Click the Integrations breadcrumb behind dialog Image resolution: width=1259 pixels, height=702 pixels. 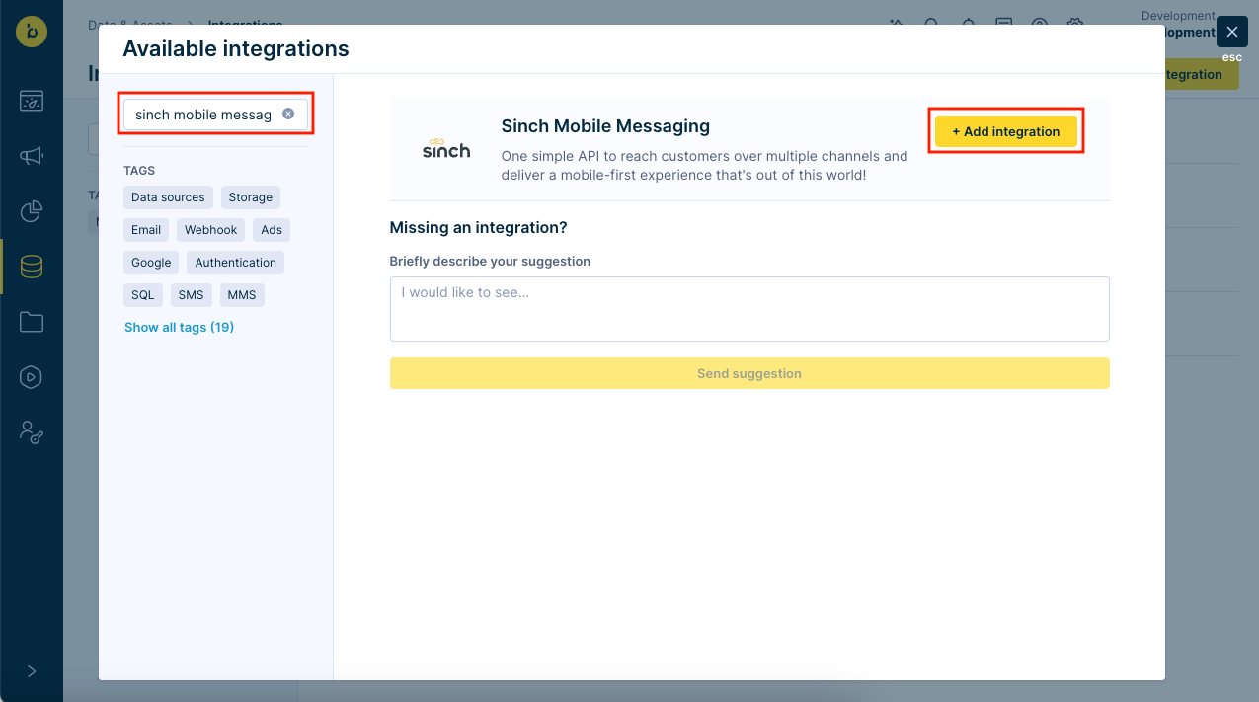pyautogui.click(x=245, y=25)
